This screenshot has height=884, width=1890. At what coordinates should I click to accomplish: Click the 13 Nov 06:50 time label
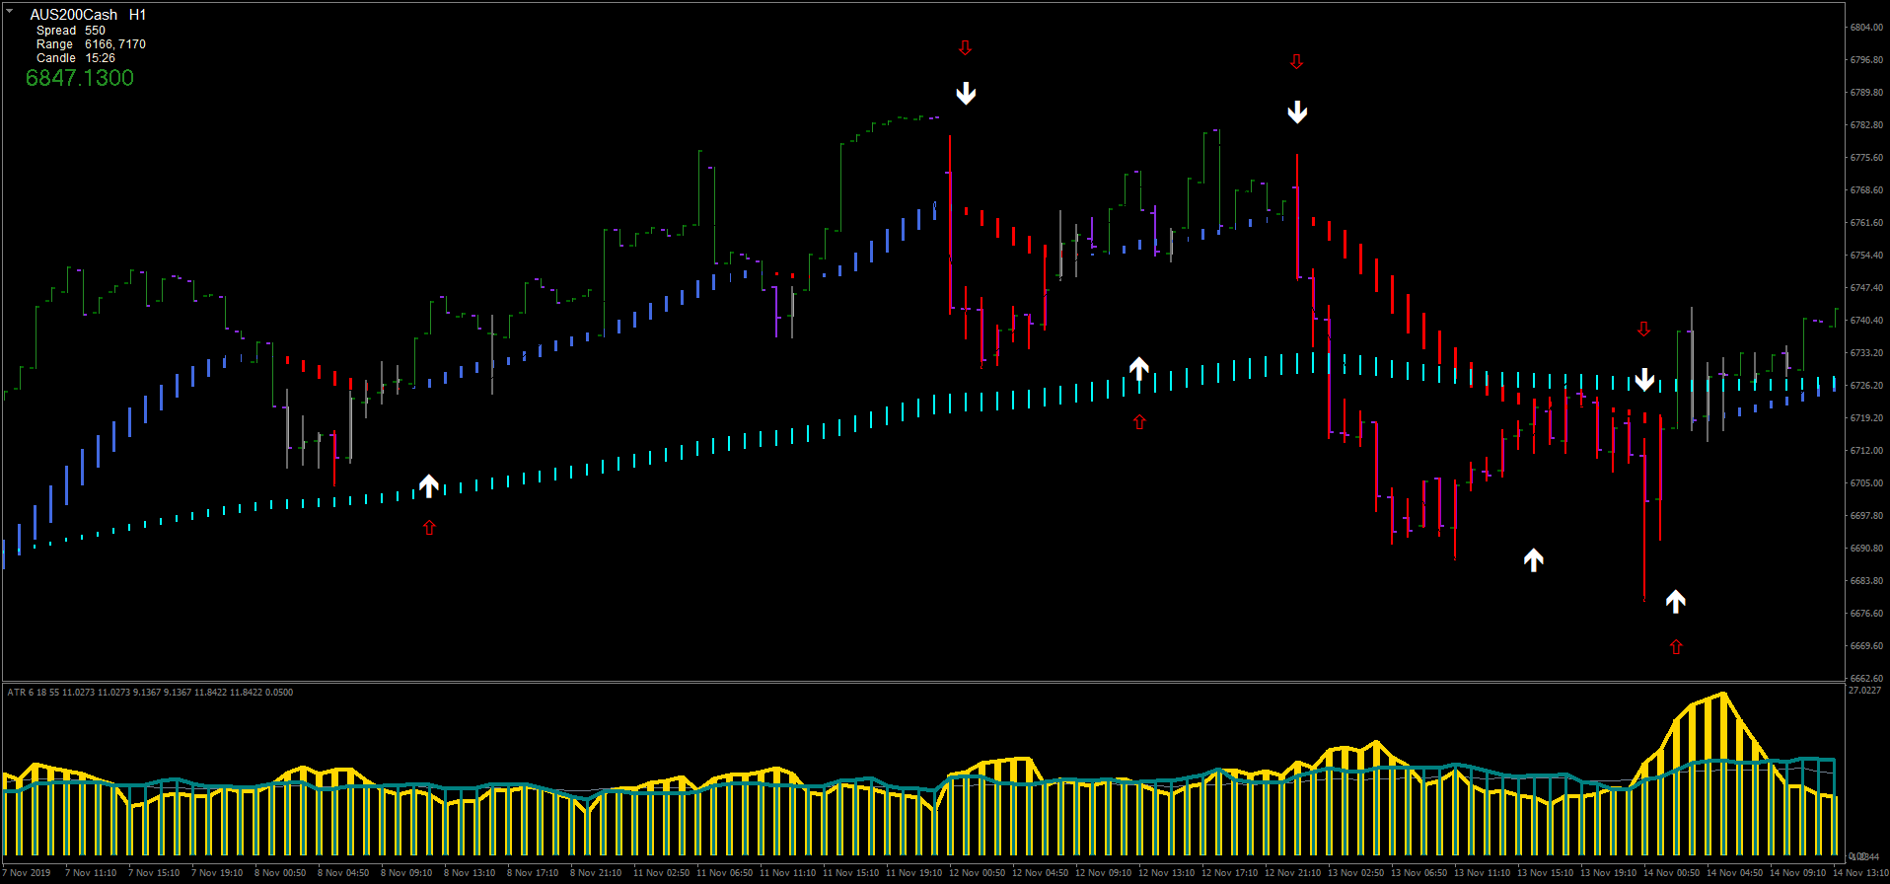(1419, 873)
